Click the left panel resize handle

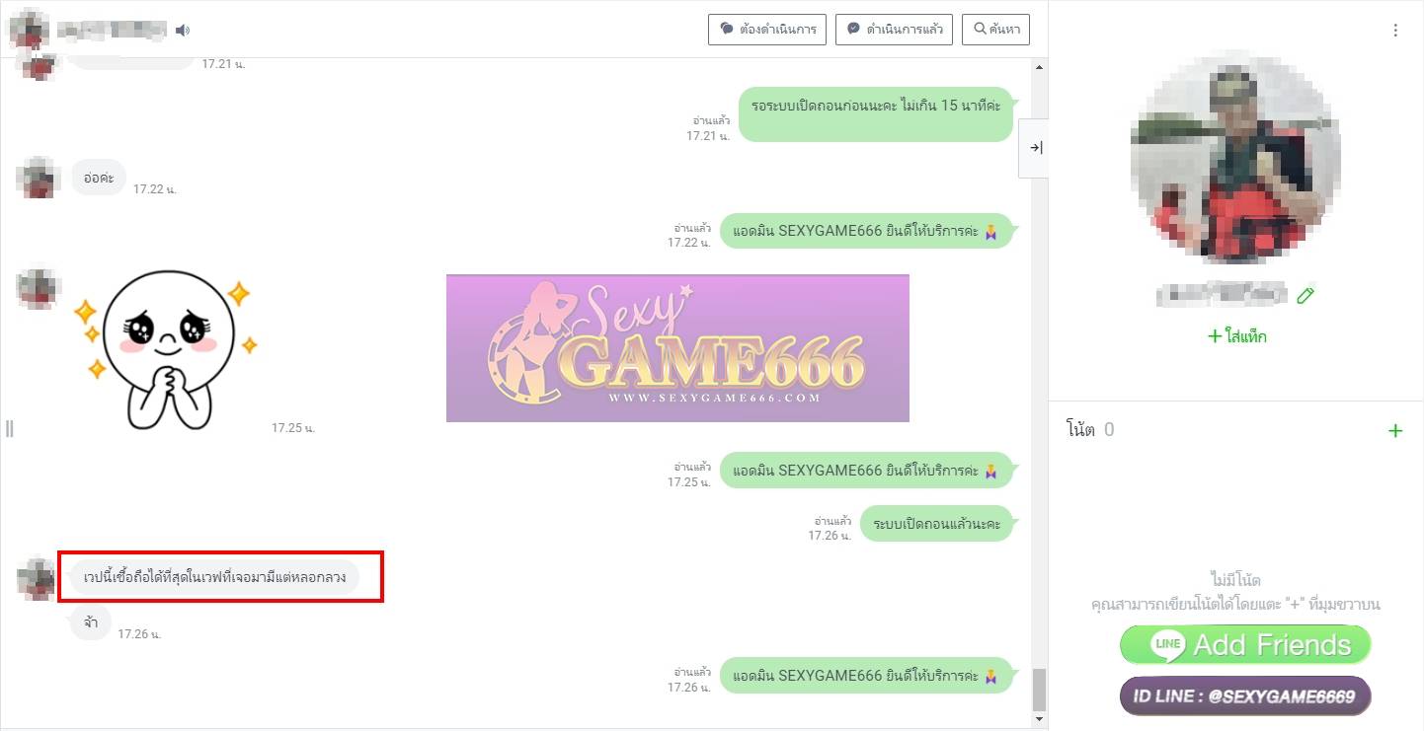tap(10, 428)
